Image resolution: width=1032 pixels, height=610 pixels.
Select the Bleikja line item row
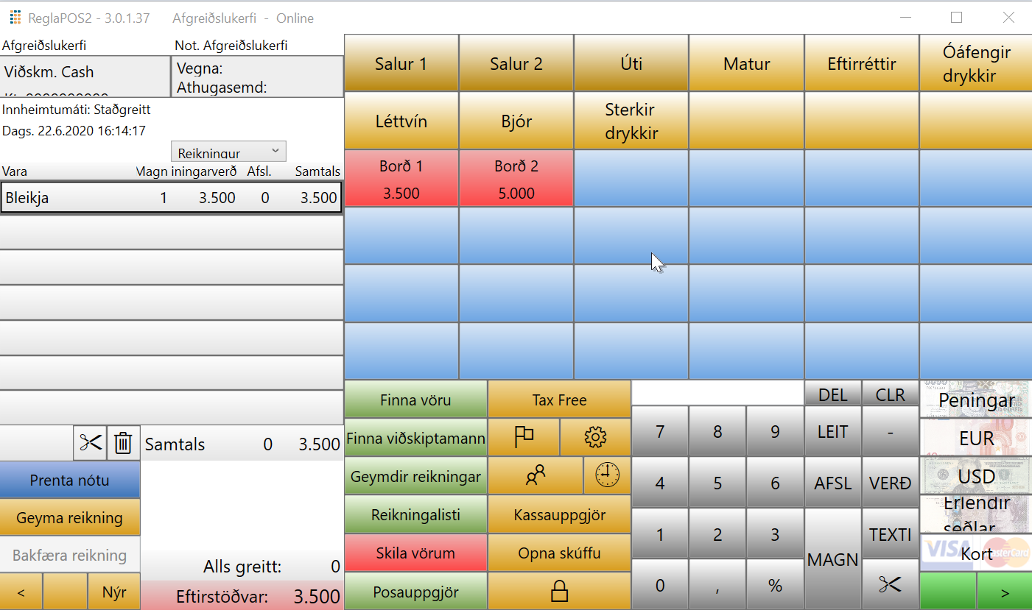pyautogui.click(x=171, y=198)
